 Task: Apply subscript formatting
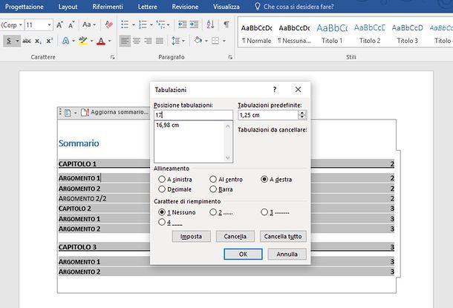click(38, 42)
